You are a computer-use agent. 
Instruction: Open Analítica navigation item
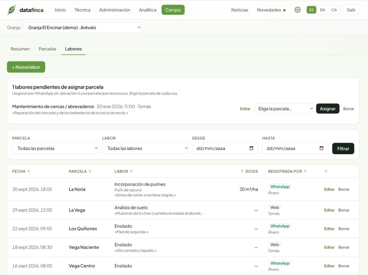point(148,10)
